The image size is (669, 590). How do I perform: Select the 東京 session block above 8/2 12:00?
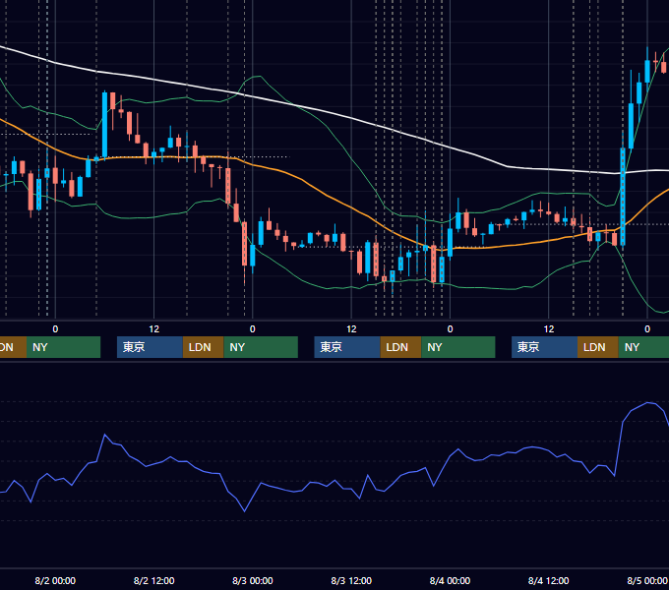click(150, 347)
